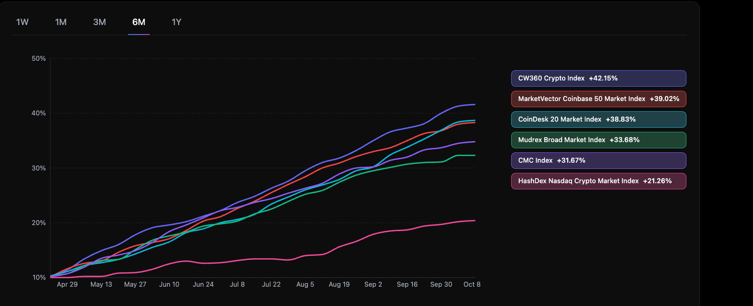Open the 3M time range view
This screenshot has width=753, height=306.
coord(99,22)
